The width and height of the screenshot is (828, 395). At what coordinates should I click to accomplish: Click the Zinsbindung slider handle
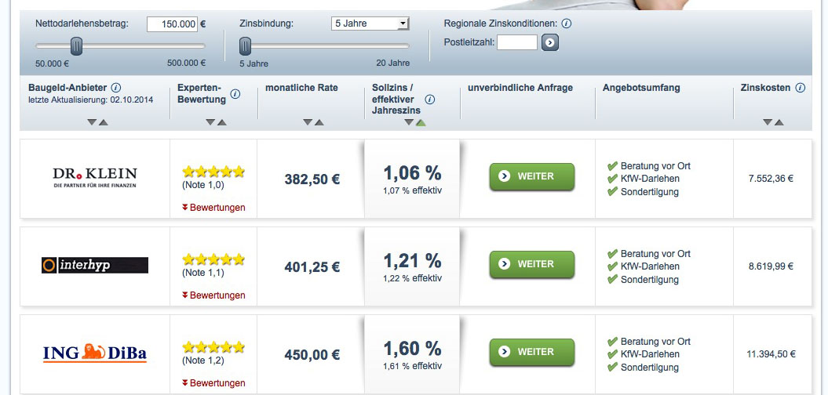[x=245, y=46]
